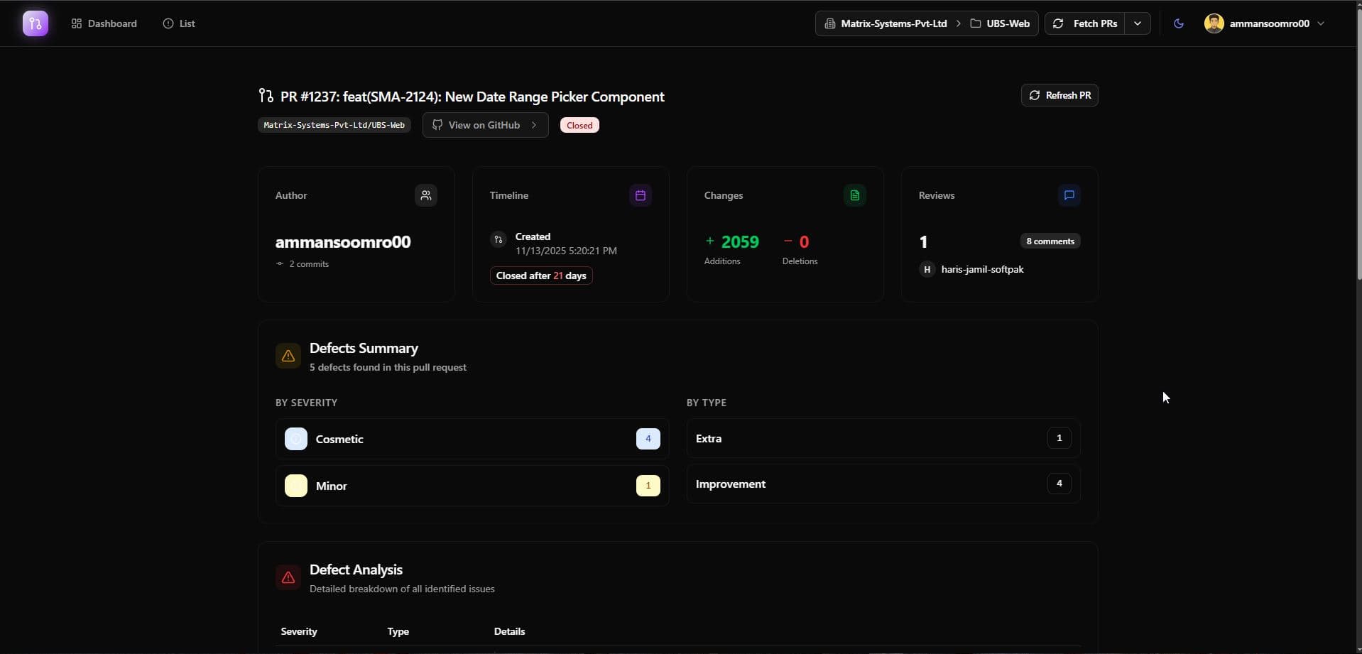Select the Matrix-Systems-Pvt-Ltd organization breadcrumb

click(x=886, y=23)
